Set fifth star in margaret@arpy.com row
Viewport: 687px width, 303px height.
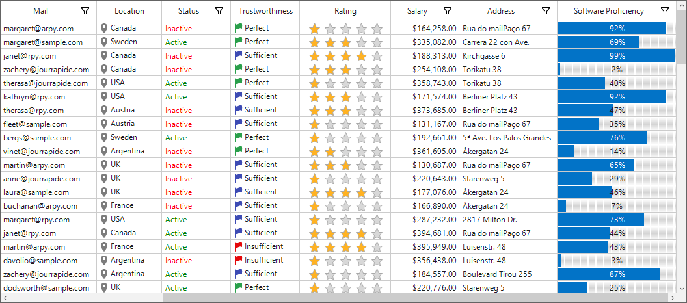(377, 29)
